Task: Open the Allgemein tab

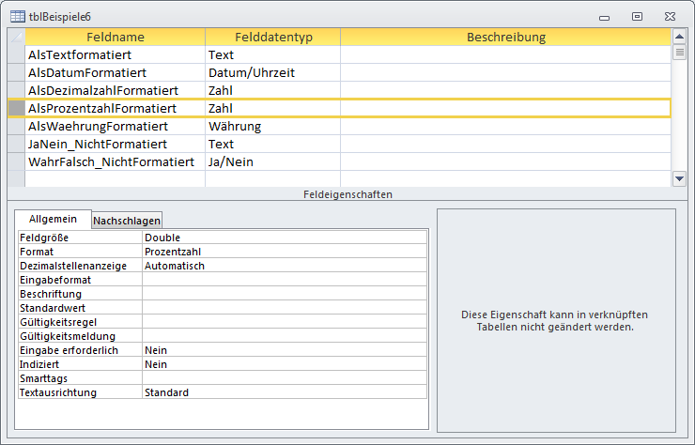Action: coord(53,219)
